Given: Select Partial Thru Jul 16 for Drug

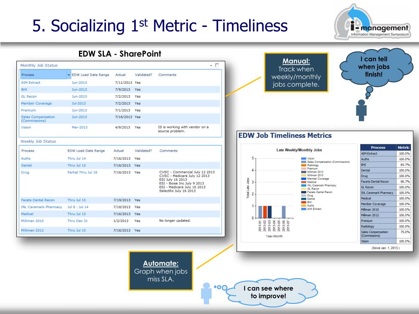Looking at the screenshot, I should [82, 173].
